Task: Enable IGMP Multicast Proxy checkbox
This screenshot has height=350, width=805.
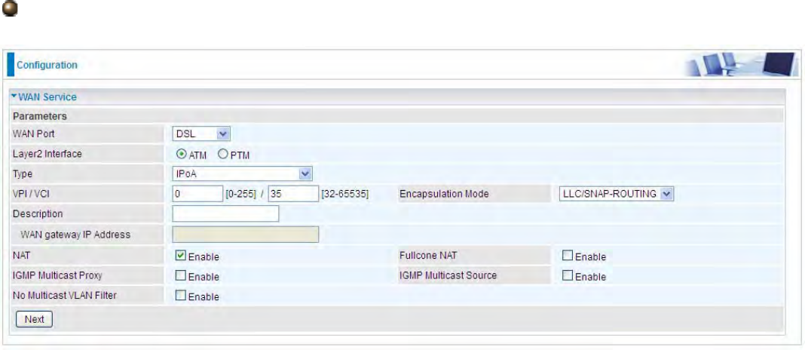Action: [x=181, y=275]
